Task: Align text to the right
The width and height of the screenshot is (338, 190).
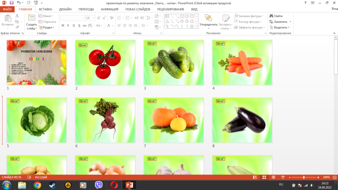Action: (x=130, y=26)
